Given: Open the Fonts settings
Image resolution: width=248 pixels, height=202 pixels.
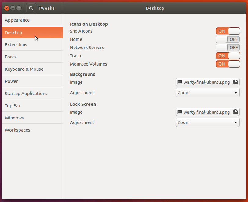Looking at the screenshot, I should [32, 57].
